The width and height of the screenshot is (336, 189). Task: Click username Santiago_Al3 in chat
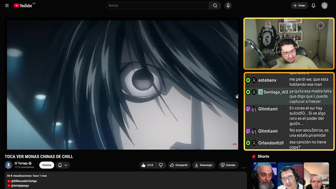[x=276, y=92]
